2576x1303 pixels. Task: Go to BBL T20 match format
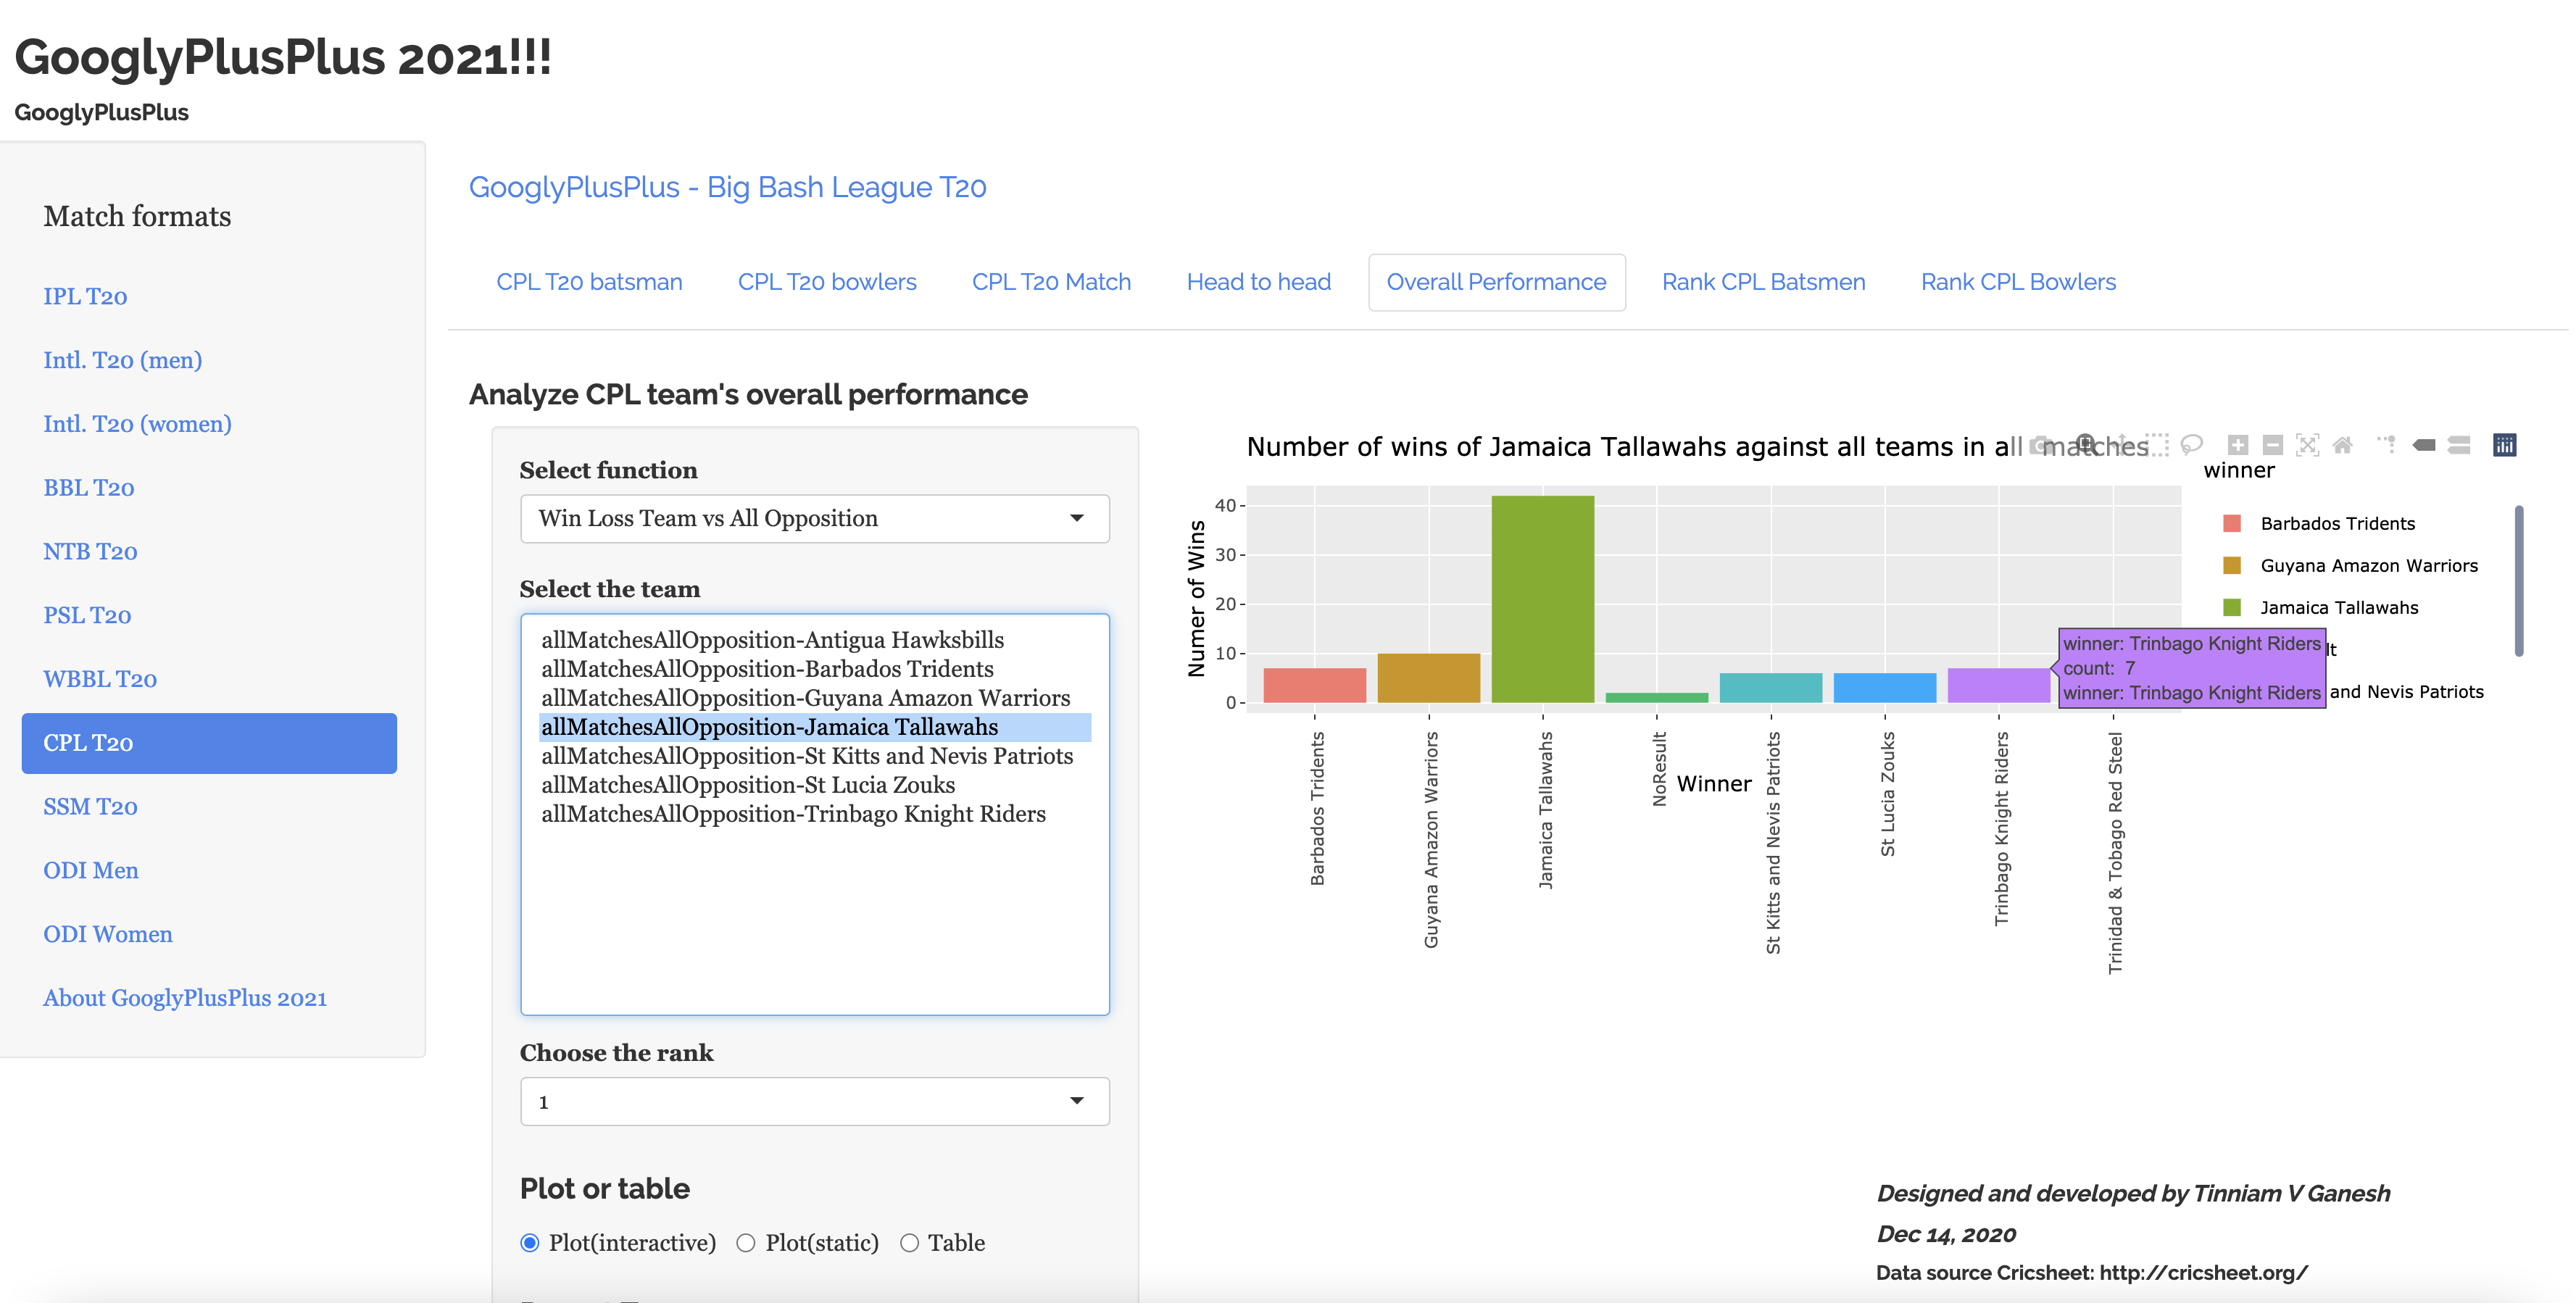[x=88, y=488]
